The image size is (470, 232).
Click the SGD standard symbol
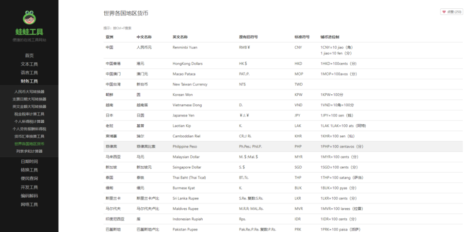pos(298,167)
